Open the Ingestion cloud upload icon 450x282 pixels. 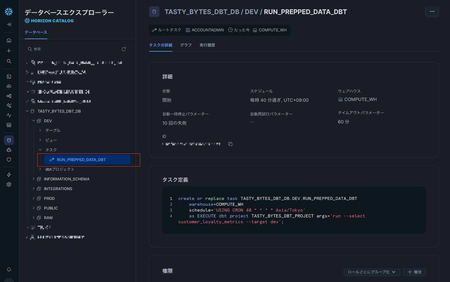tap(9, 86)
